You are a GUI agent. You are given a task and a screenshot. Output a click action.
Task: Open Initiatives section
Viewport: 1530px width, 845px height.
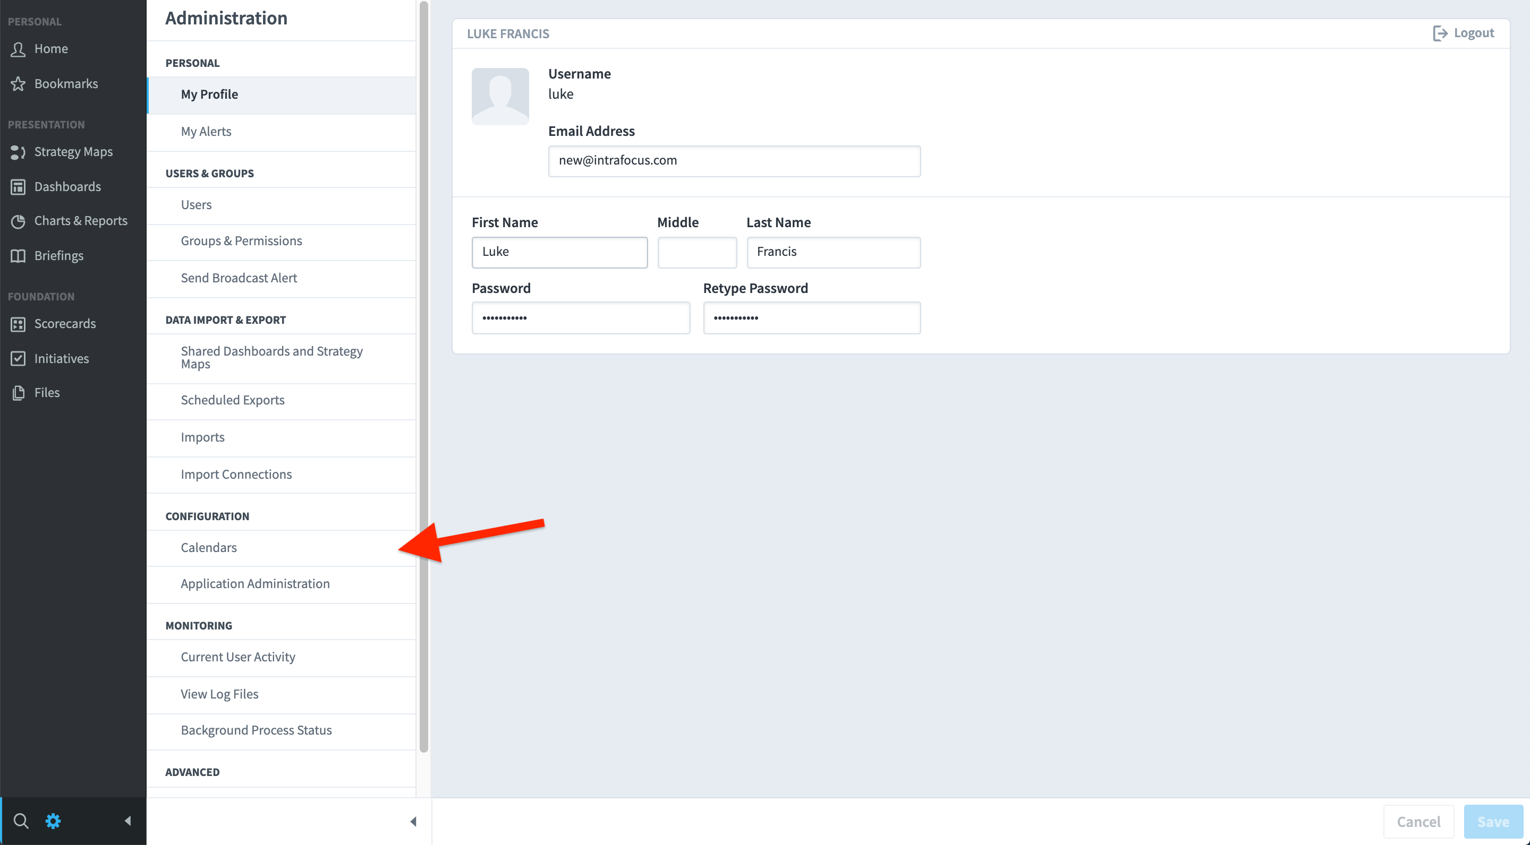coord(61,358)
